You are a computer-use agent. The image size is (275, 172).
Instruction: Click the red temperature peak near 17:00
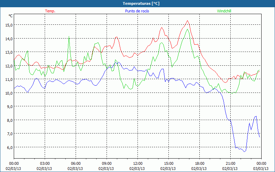pyautogui.click(x=187, y=21)
